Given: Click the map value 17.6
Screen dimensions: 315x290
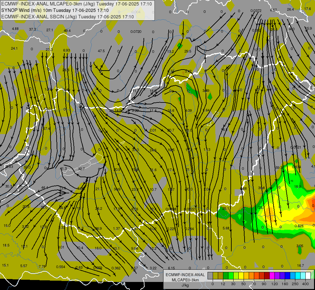Looking at the screenshot, I should [x=308, y=9].
